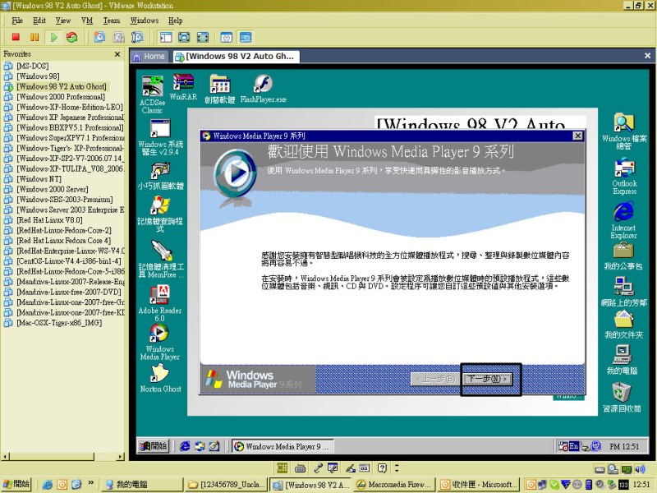This screenshot has height=493, width=657.
Task: Open 小巧抓圖軟體 desktop icon
Action: tap(160, 176)
